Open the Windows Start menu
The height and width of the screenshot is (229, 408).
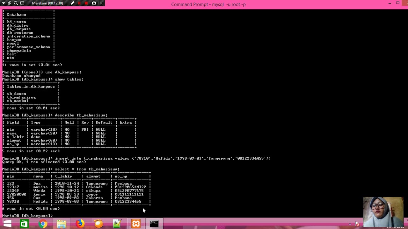pos(7,224)
